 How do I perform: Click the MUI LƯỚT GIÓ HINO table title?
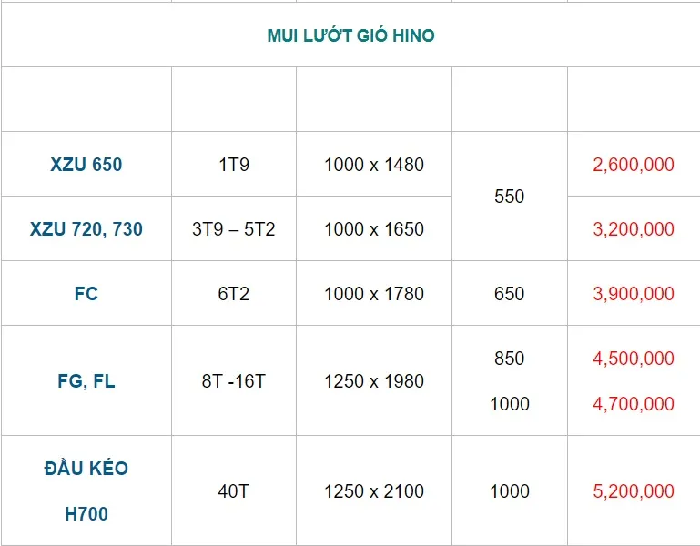click(x=350, y=36)
